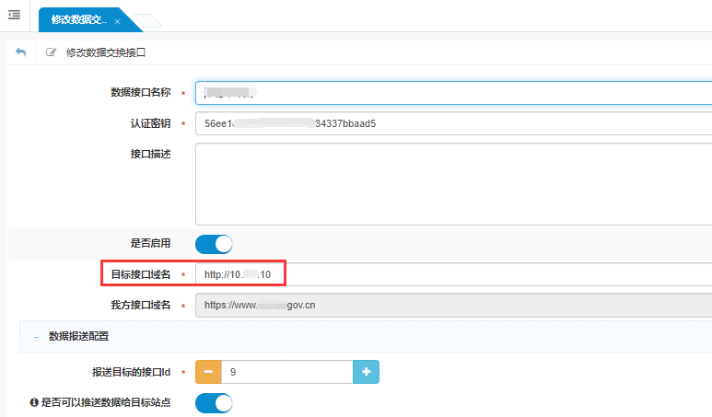The image size is (712, 417).
Task: Click the 修改数据交换接口 page title text
Action: (106, 53)
